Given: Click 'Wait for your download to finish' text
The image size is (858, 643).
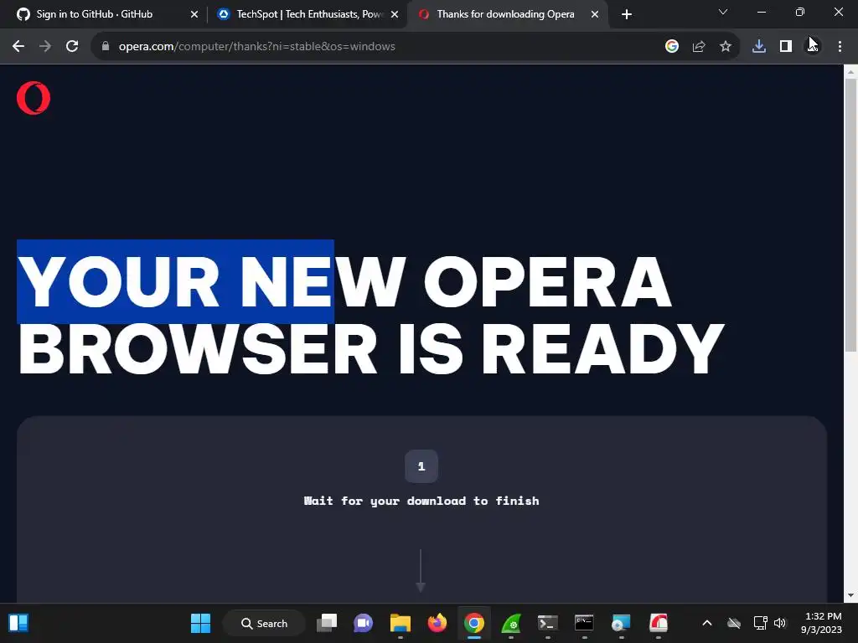Looking at the screenshot, I should [421, 501].
